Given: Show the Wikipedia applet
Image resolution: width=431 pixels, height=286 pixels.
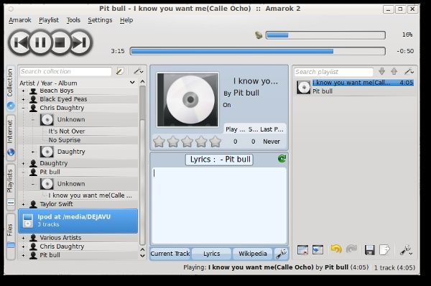Looking at the screenshot, I should click(x=253, y=254).
